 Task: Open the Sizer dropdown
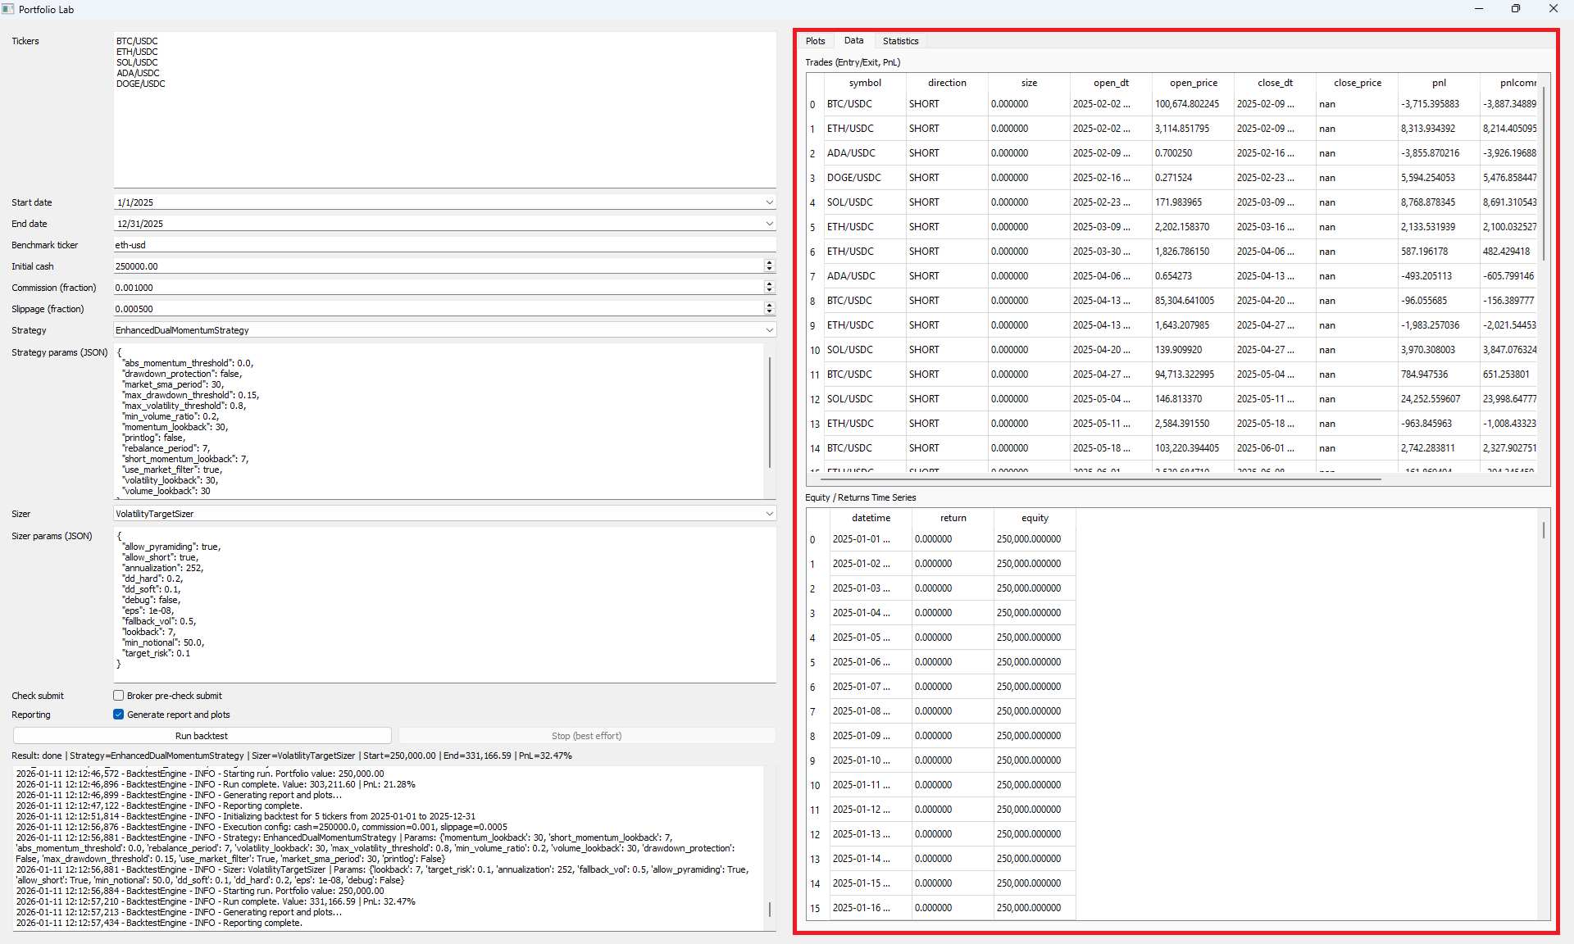[769, 513]
